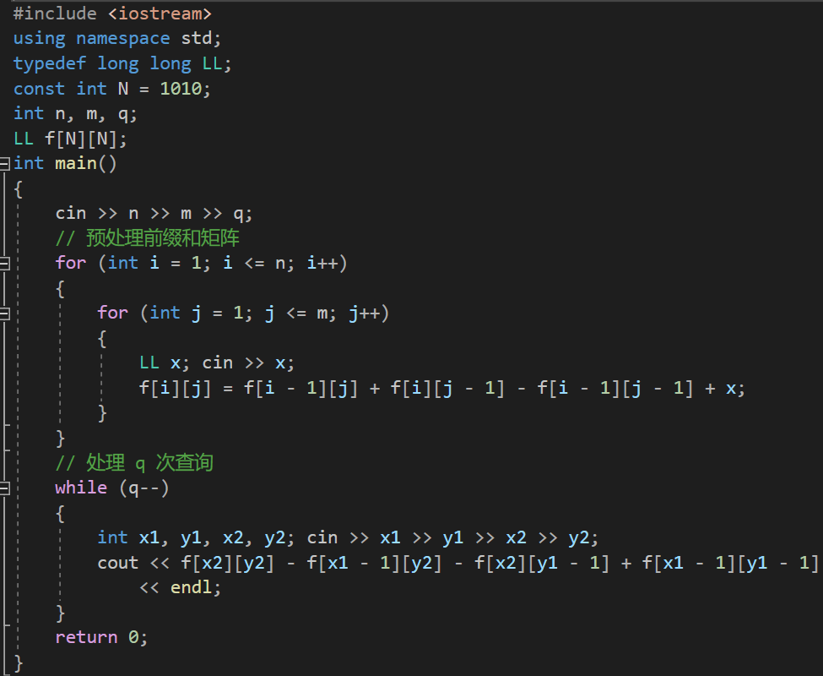Click the 'main' function name
Viewport: 823px width, 676px height.
[x=76, y=163]
